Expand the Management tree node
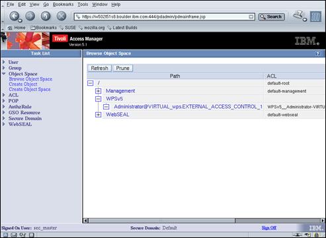 click(99, 91)
